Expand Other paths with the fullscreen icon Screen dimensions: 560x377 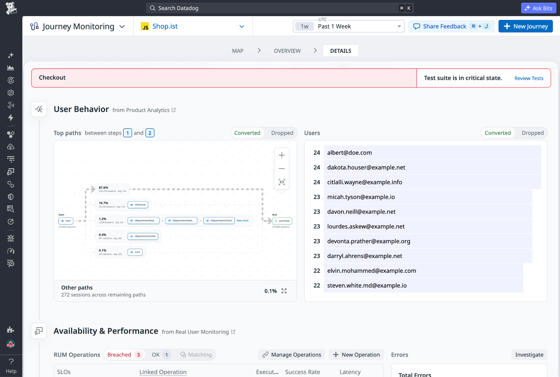click(284, 291)
